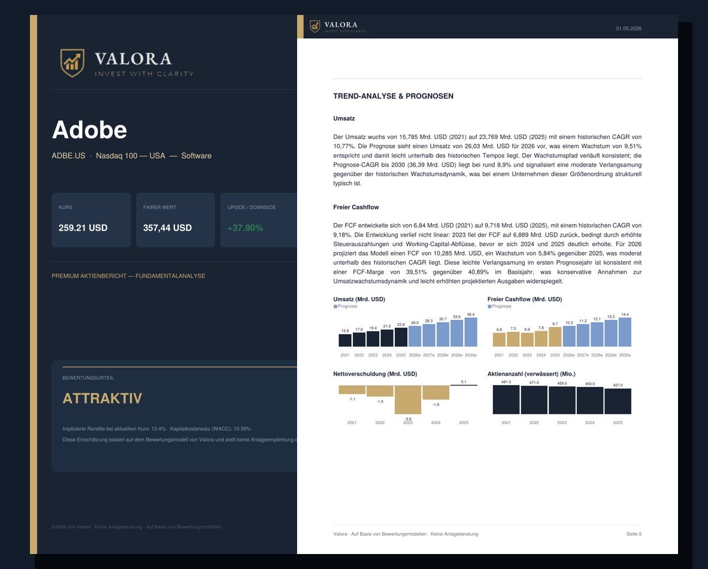Click the KURS card label
This screenshot has width=708, height=569.
(65, 207)
